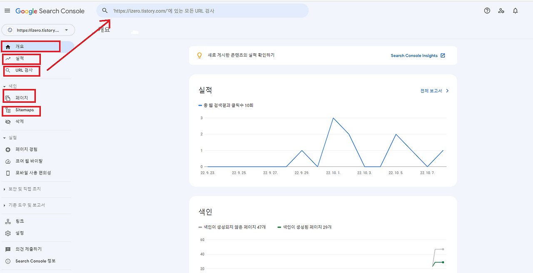Image resolution: width=533 pixels, height=273 pixels.
Task: Click the 22. 9. 29. axis label
Action: tap(302, 173)
